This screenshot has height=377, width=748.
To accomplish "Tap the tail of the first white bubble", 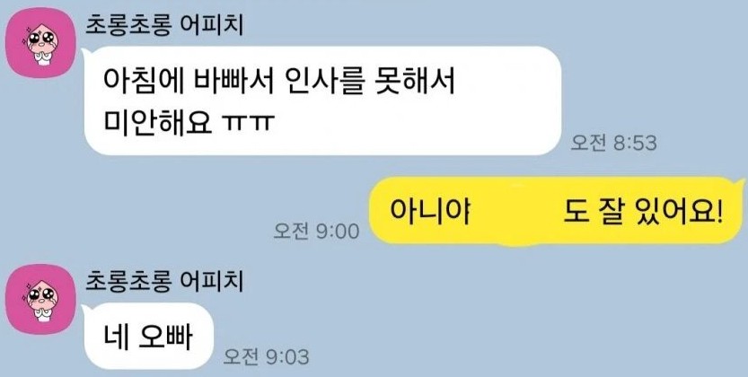I will 86,53.
